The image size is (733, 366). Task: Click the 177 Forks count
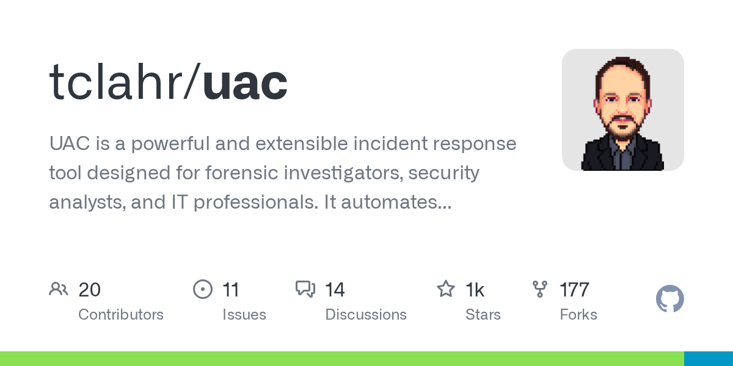click(574, 289)
